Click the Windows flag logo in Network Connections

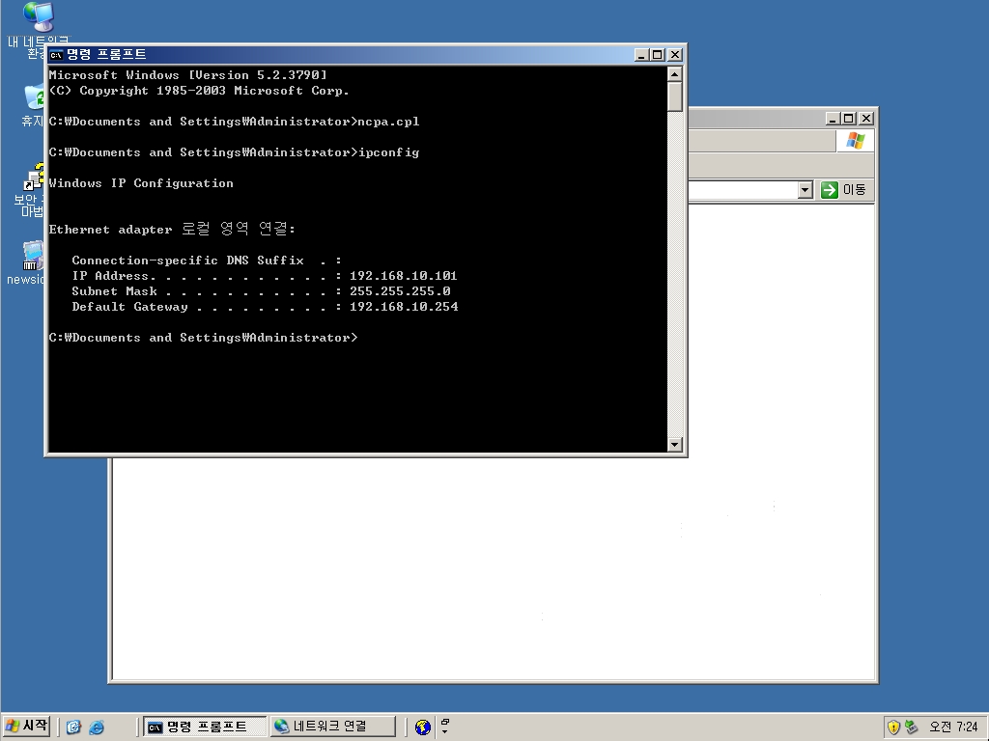(856, 141)
